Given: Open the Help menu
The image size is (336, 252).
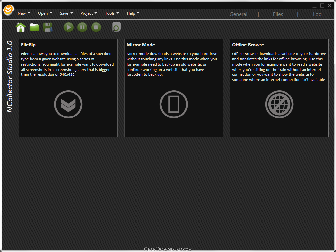Looking at the screenshot, I should coord(133,13).
